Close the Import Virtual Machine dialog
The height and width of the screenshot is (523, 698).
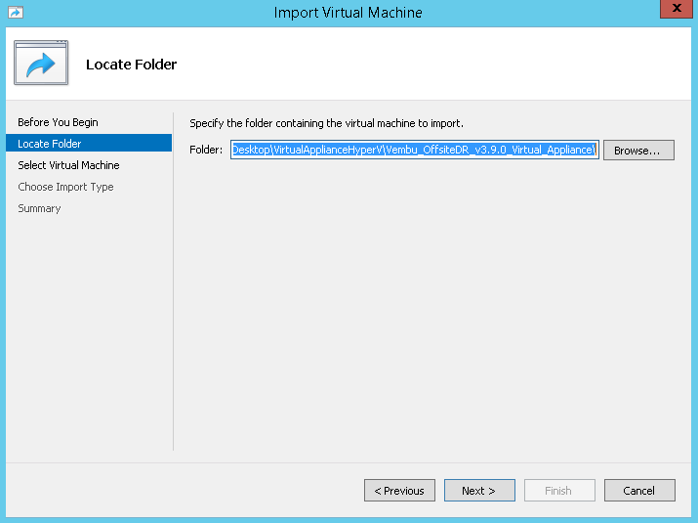(676, 9)
